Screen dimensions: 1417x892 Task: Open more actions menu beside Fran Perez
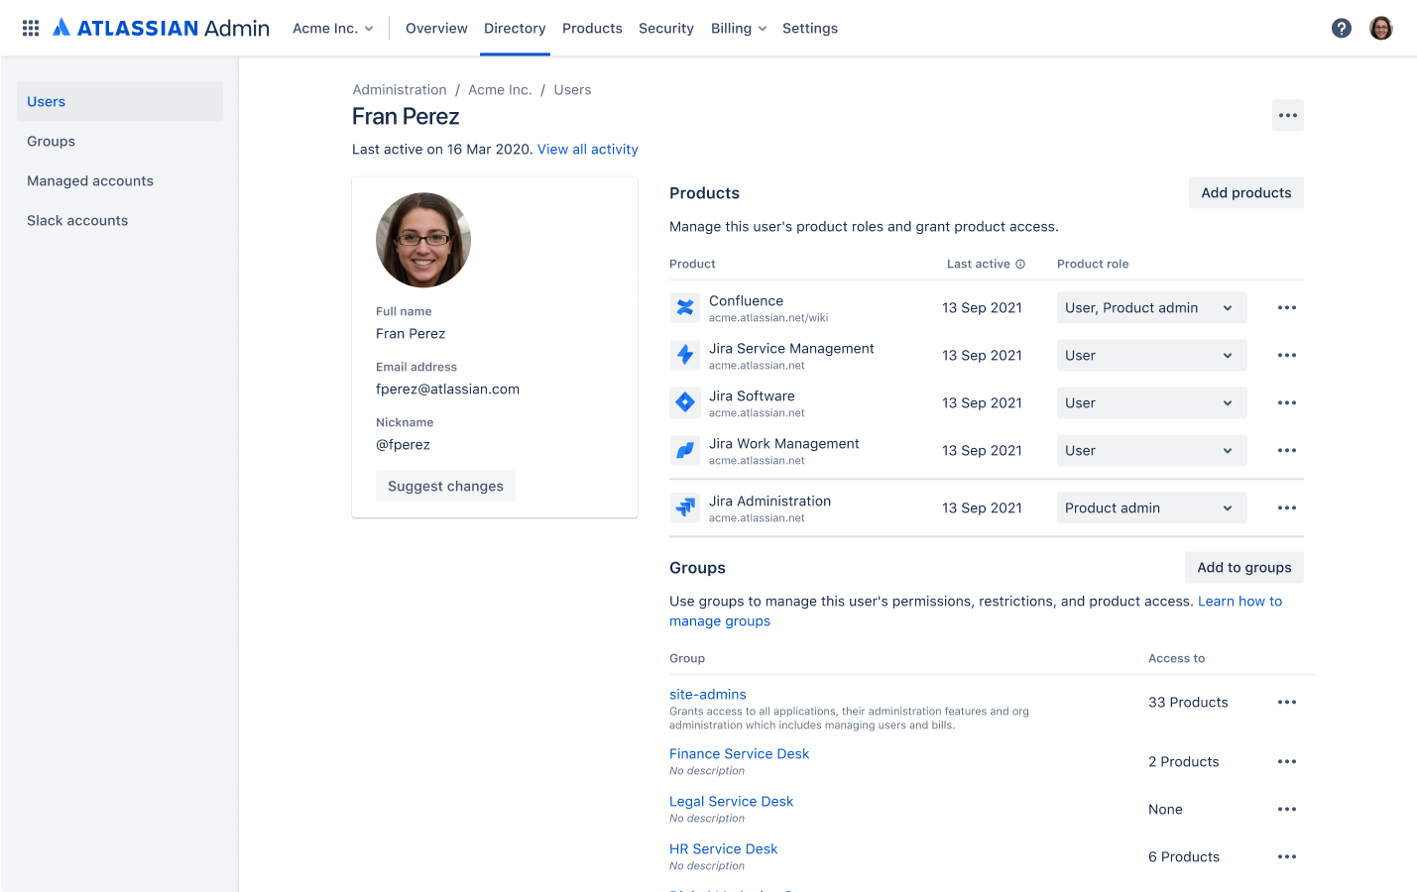1288,115
